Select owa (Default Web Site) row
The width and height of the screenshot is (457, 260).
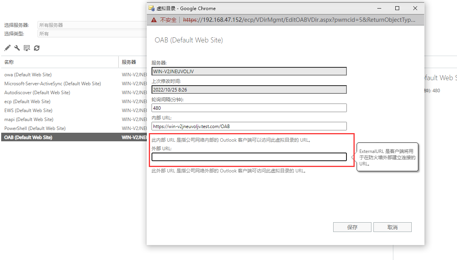[x=28, y=75]
